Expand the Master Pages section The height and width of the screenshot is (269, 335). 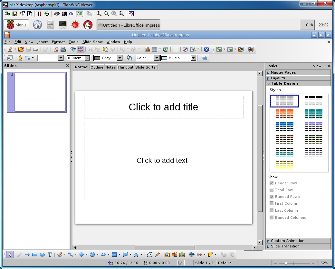(298, 72)
